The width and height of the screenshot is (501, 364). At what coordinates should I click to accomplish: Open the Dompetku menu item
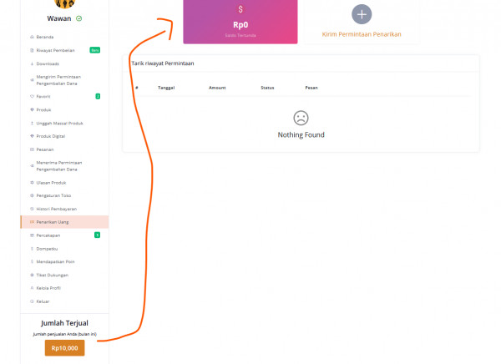tap(64, 249)
